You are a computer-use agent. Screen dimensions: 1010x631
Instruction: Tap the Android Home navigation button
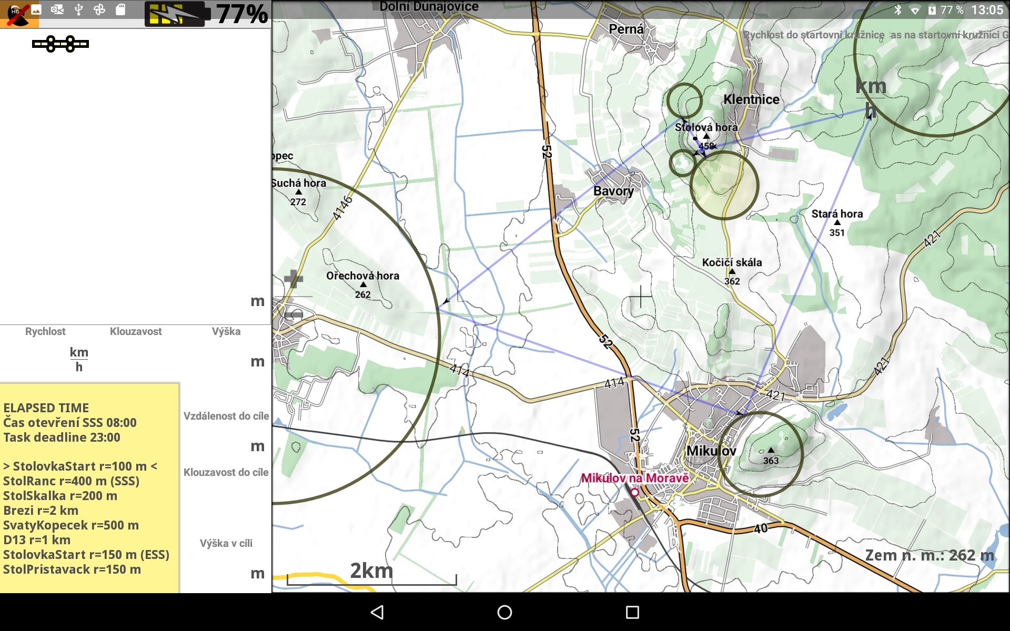(x=504, y=612)
